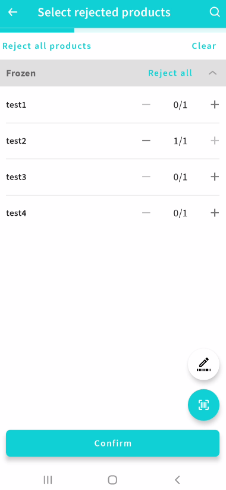The height and width of the screenshot is (490, 226).
Task: Clear all rejected selections
Action: click(204, 46)
